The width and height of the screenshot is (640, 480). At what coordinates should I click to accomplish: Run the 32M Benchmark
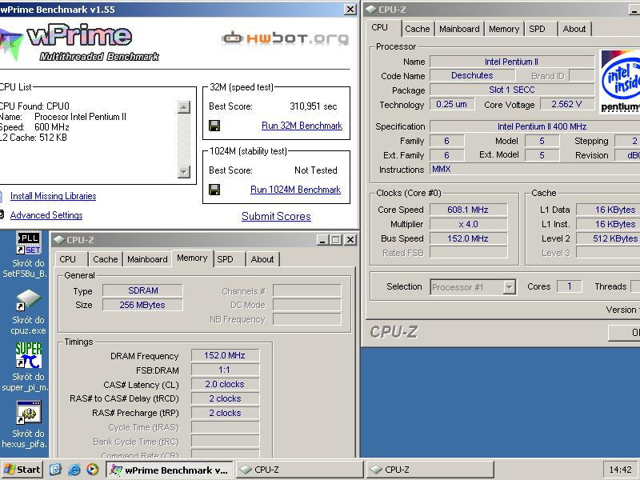tap(302, 126)
